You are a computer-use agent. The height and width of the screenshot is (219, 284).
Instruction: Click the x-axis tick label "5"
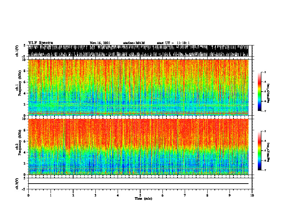pos(140,195)
